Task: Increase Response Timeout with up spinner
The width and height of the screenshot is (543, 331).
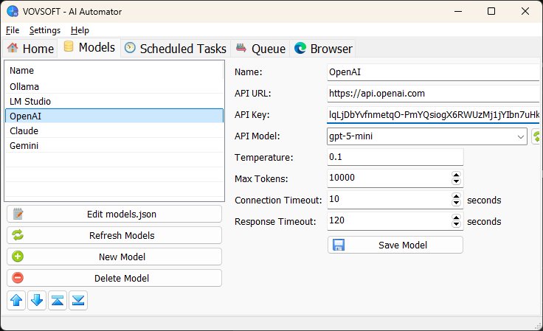Action: 456,218
